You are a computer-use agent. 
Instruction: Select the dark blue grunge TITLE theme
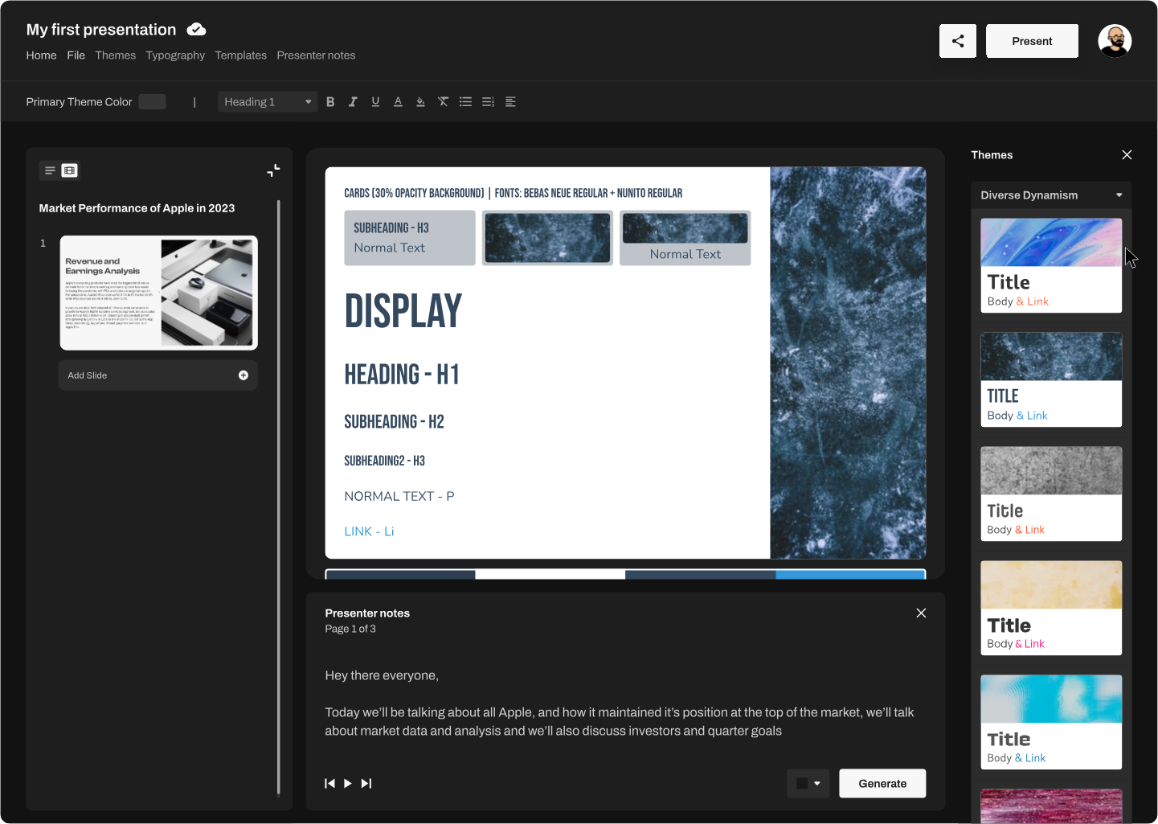click(x=1051, y=379)
